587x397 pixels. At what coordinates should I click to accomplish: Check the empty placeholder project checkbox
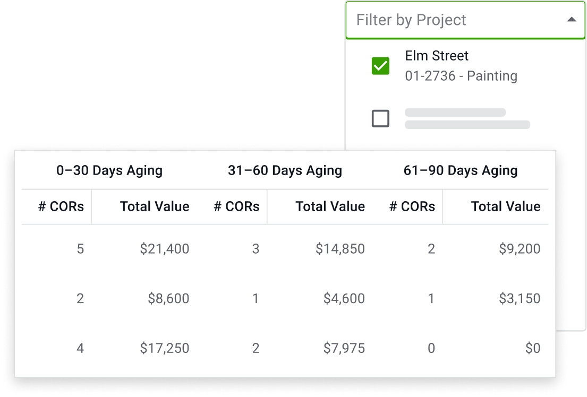tap(380, 118)
